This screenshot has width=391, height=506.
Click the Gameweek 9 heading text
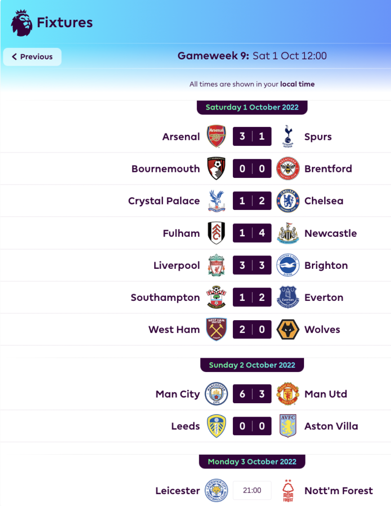pyautogui.click(x=252, y=56)
